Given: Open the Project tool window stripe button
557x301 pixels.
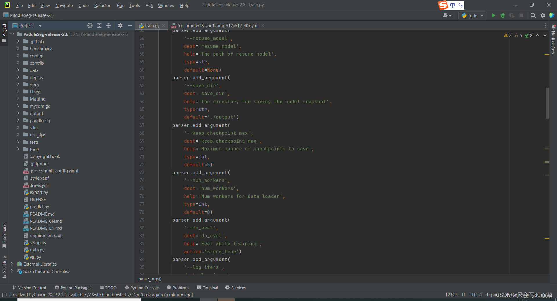Looking at the screenshot, I should [4, 33].
